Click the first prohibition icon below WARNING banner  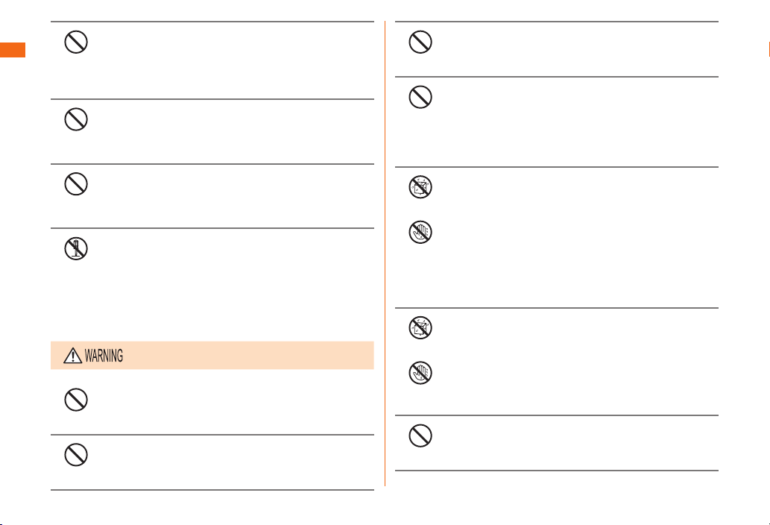click(75, 399)
